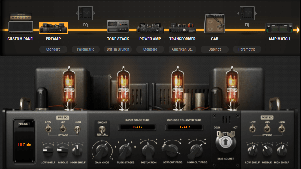Click the Post EQ Low Shelf knob

point(253,151)
